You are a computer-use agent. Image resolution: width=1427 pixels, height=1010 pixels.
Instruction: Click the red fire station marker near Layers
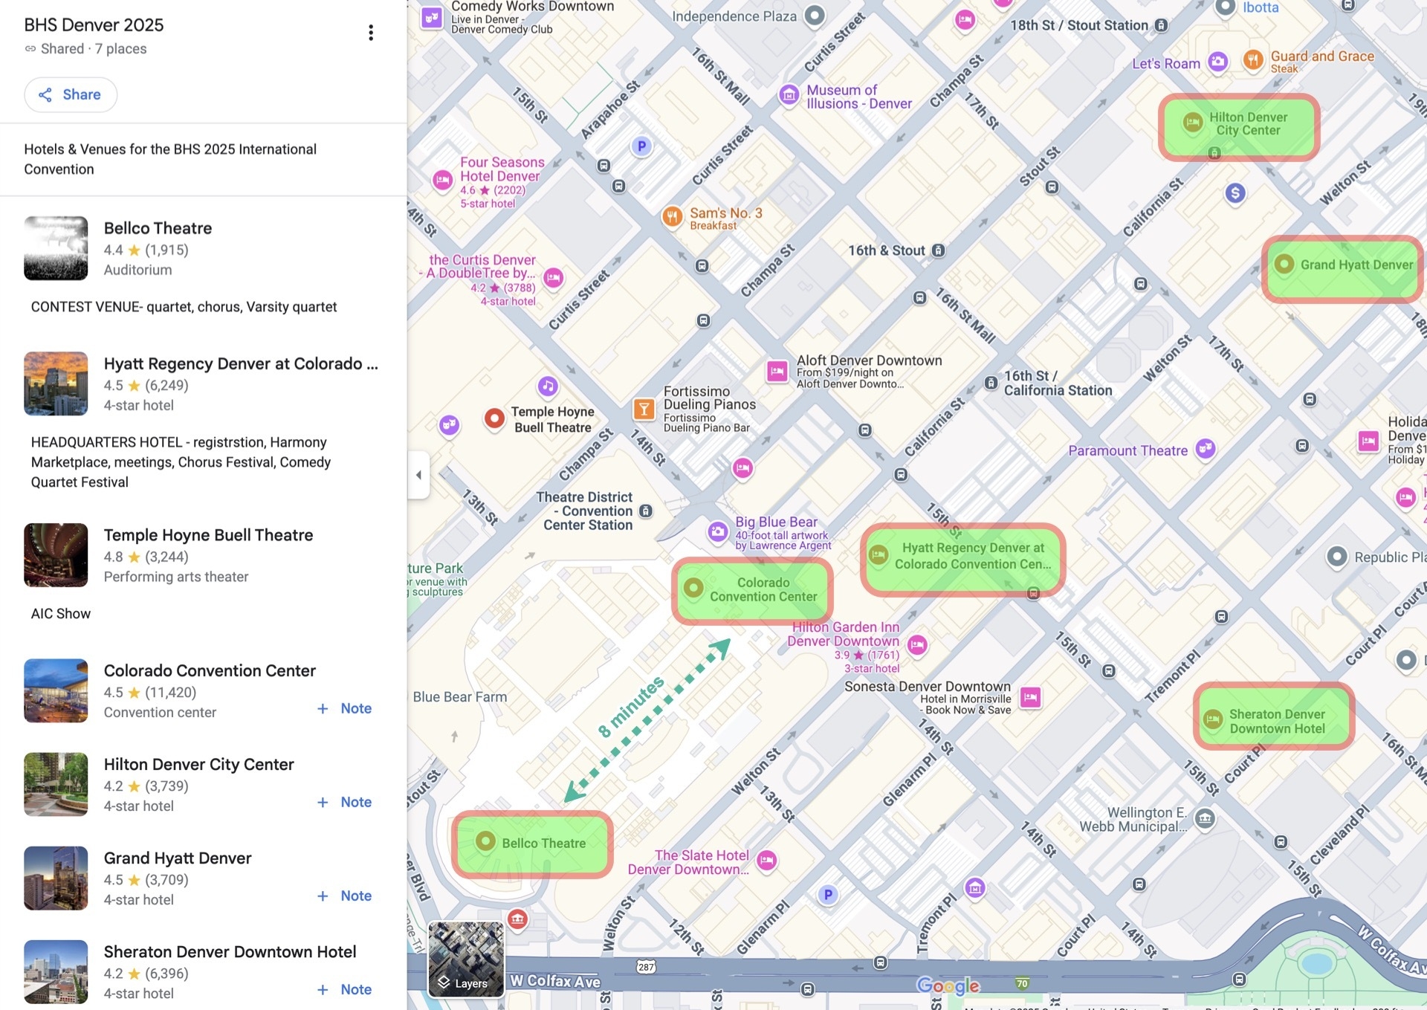(517, 919)
